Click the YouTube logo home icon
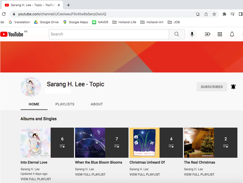 click(12, 34)
